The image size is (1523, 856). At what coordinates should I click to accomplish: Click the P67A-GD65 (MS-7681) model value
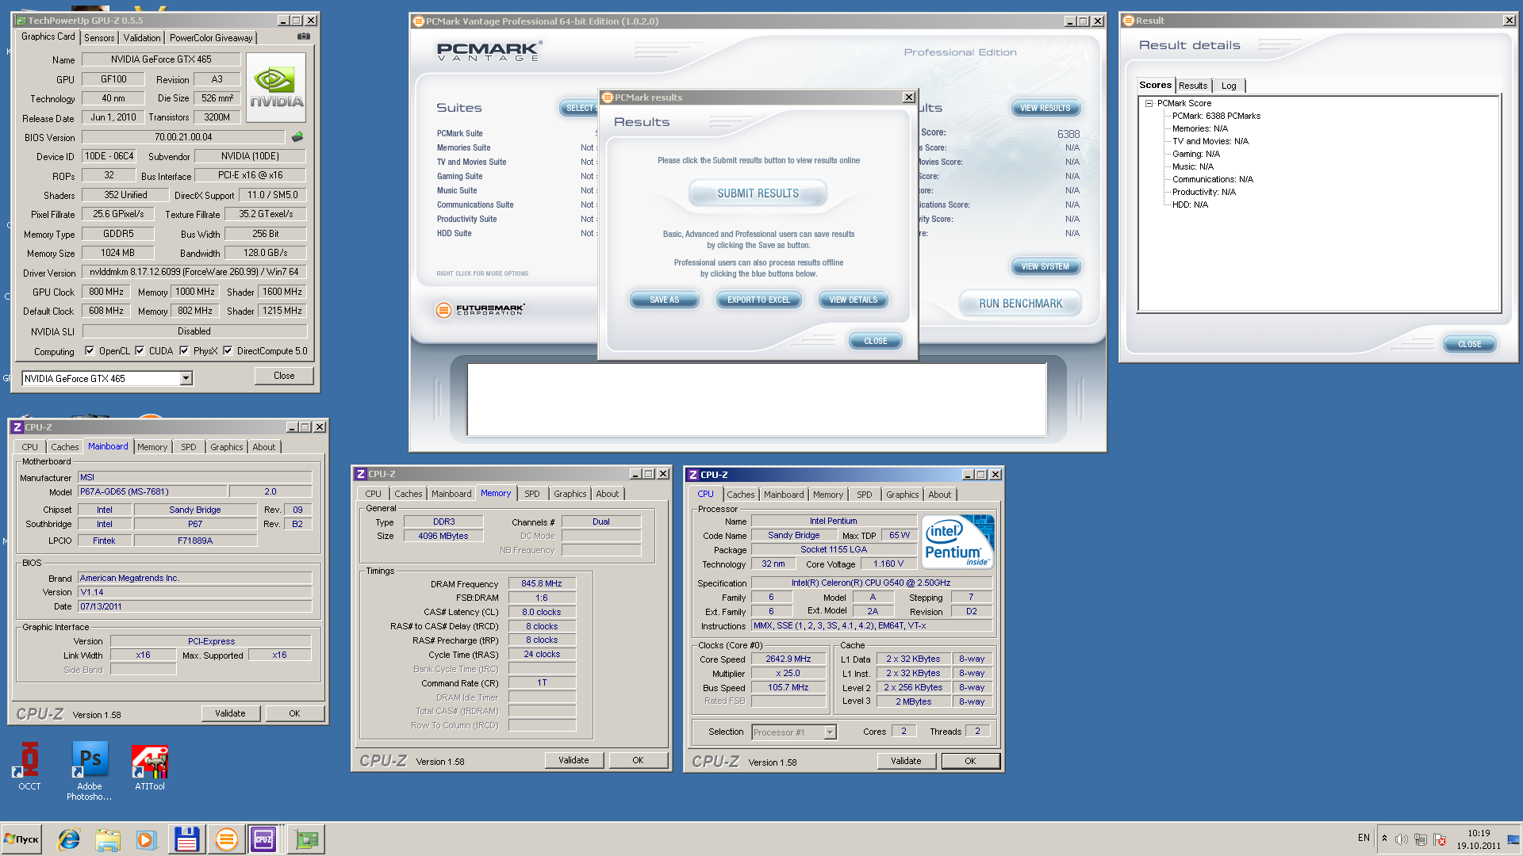point(153,491)
